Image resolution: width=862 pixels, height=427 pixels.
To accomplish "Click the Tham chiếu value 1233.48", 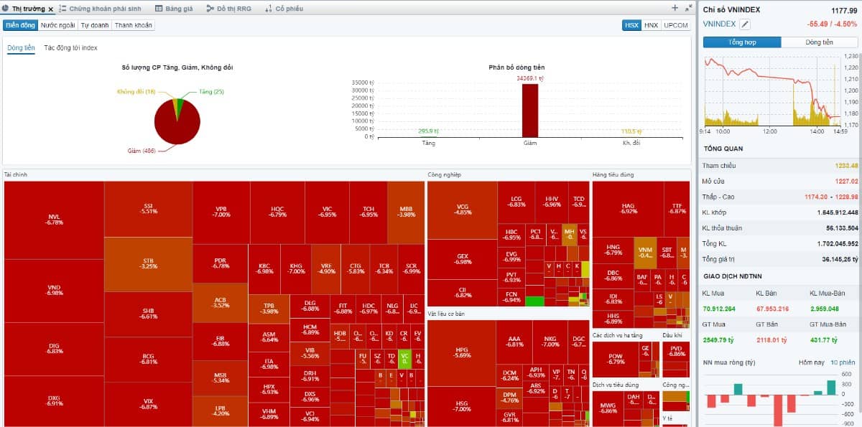I will (x=845, y=166).
